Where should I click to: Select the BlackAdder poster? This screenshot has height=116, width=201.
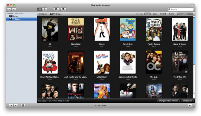(76, 29)
